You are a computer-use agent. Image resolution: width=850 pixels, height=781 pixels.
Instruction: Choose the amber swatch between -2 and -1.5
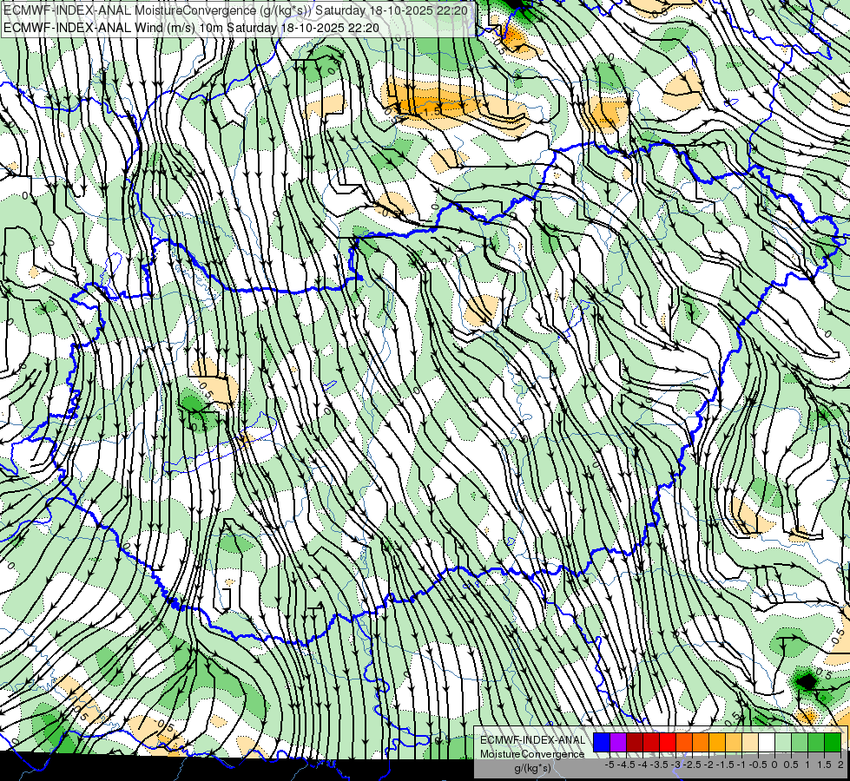point(717,743)
